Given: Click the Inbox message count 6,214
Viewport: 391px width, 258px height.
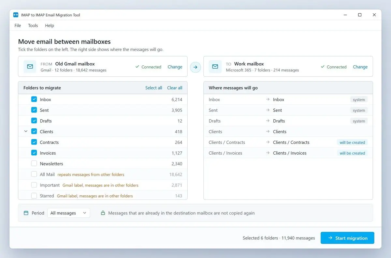Looking at the screenshot, I should coord(177,100).
